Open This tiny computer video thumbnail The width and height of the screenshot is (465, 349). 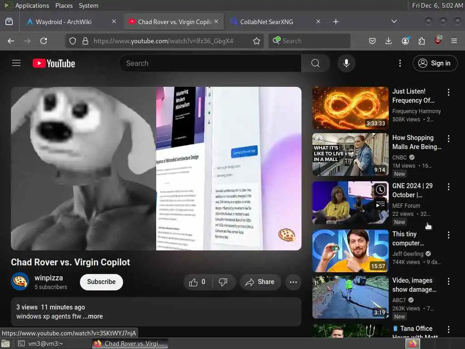[x=350, y=251]
